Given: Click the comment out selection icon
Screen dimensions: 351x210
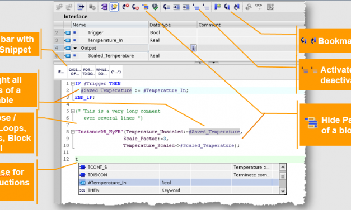Looking at the screenshot, I should pos(196,7).
